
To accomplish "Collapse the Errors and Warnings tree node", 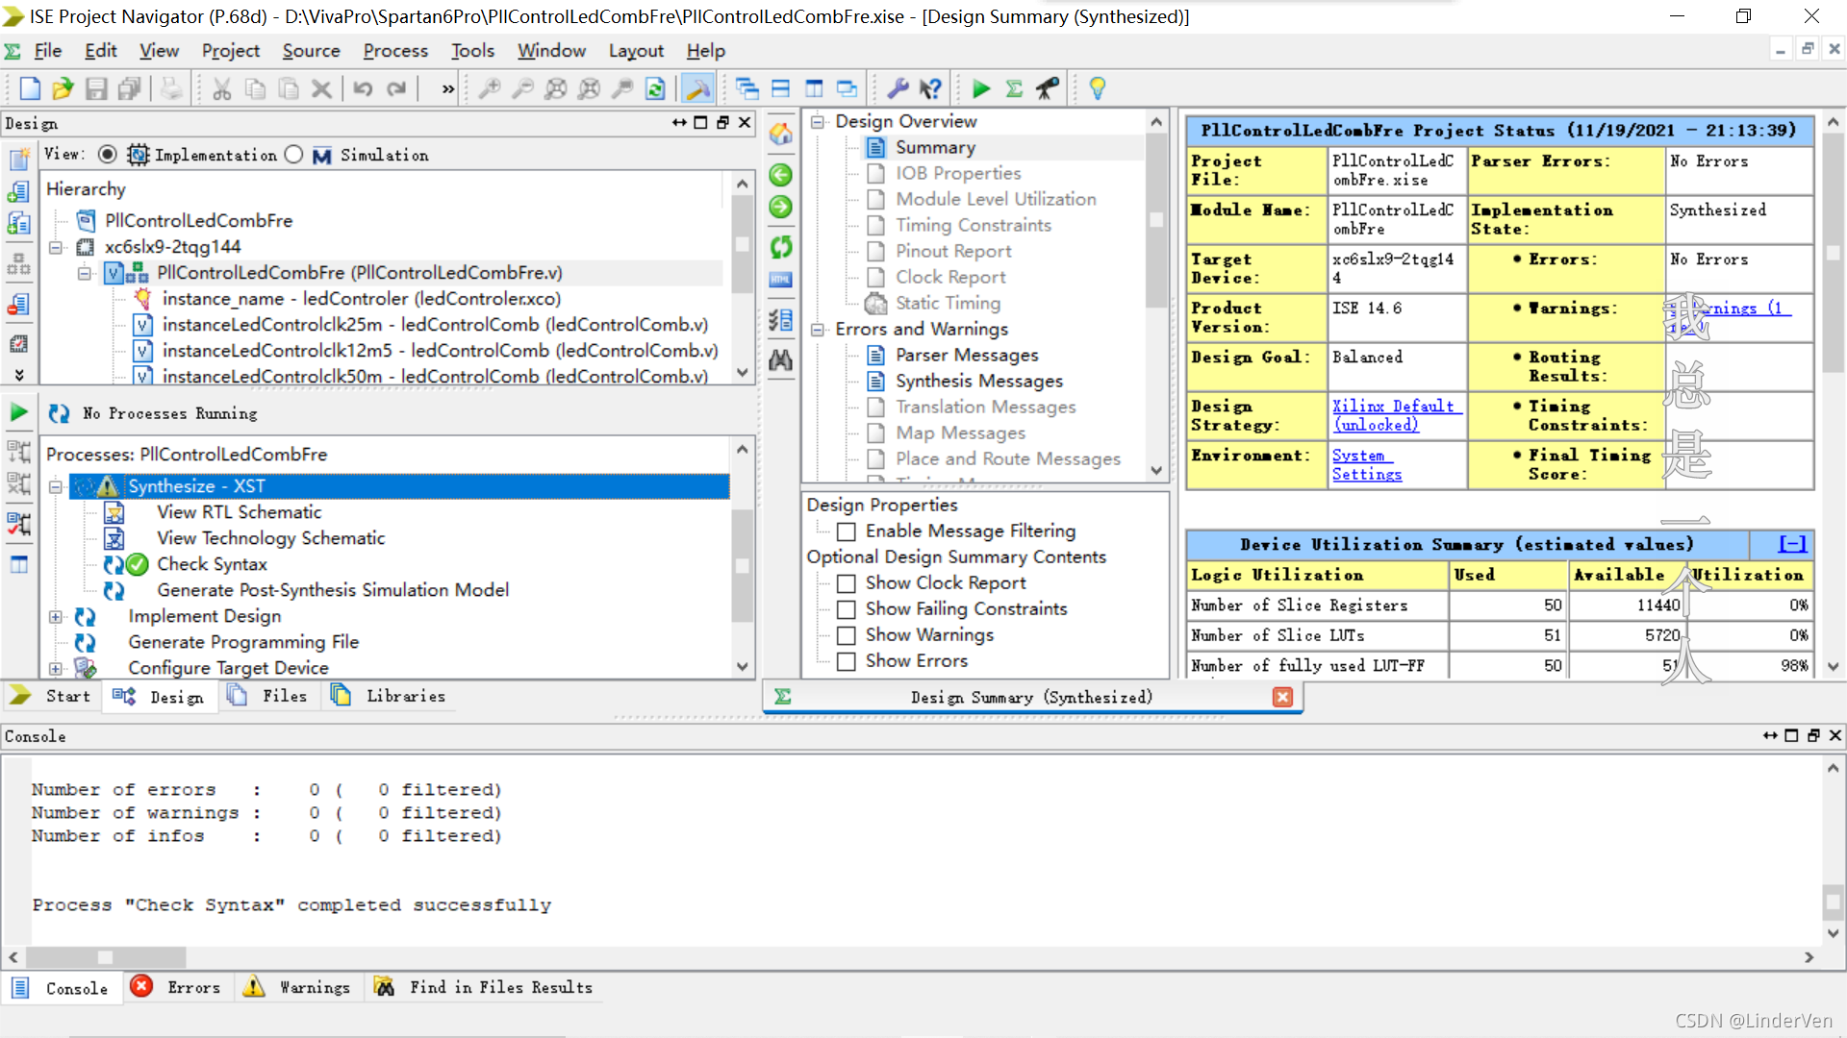I will point(818,330).
